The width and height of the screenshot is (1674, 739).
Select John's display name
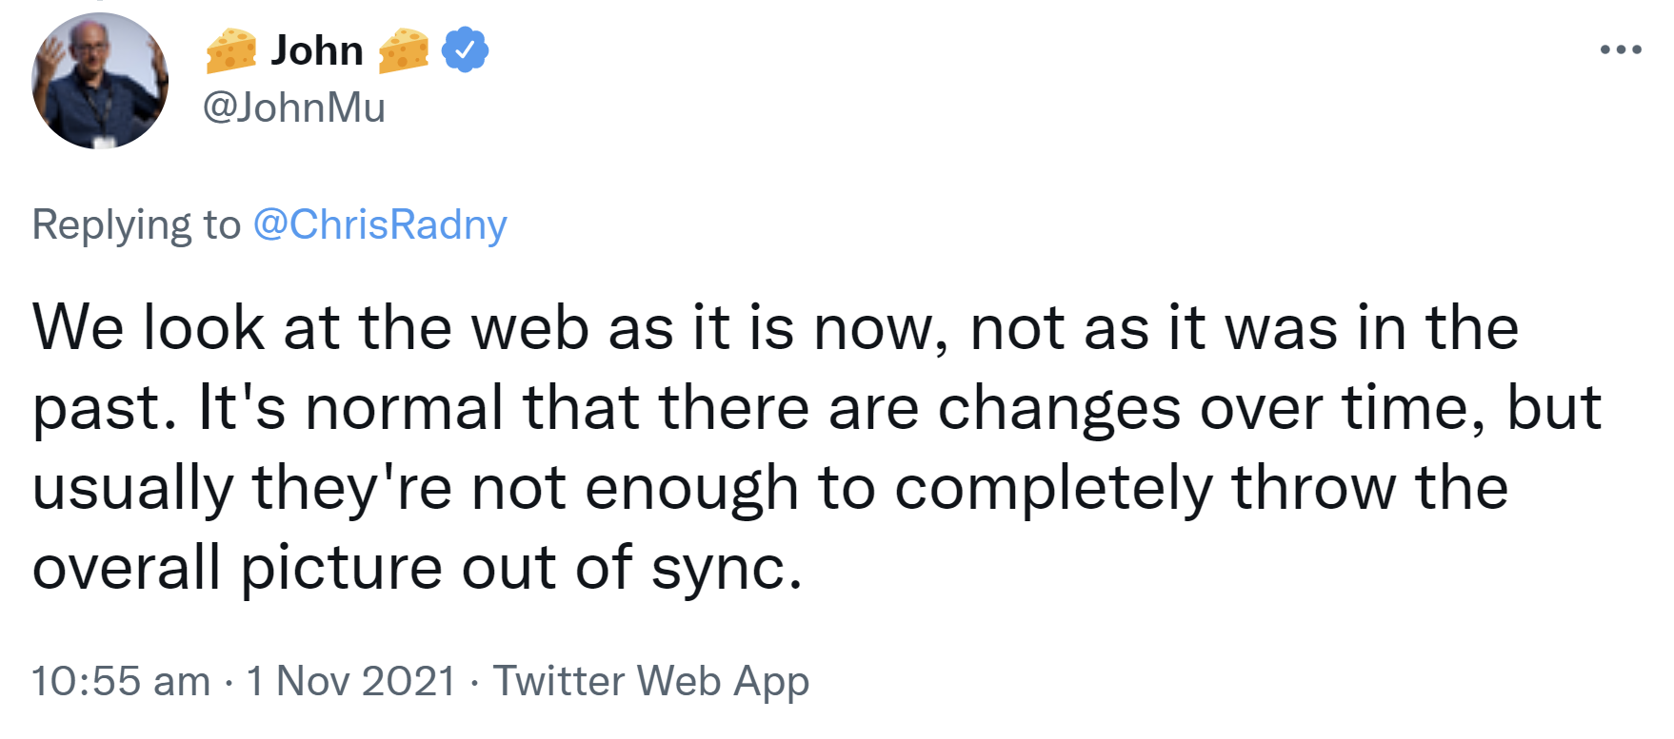pos(317,49)
